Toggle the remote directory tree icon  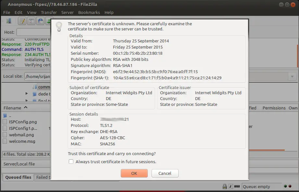(41, 21)
